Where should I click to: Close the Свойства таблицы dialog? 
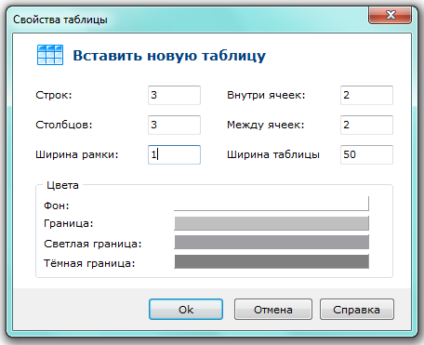[390, 15]
